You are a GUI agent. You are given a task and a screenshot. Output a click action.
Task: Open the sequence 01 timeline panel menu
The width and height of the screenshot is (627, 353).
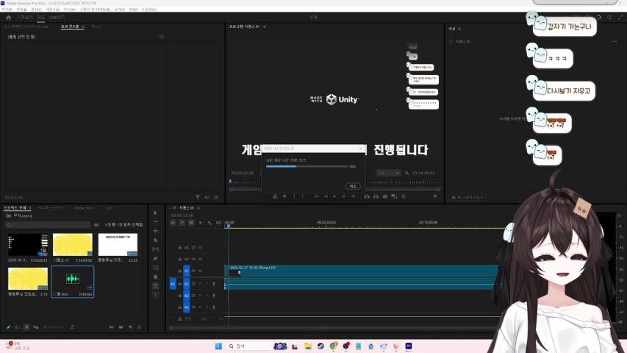[x=198, y=208]
